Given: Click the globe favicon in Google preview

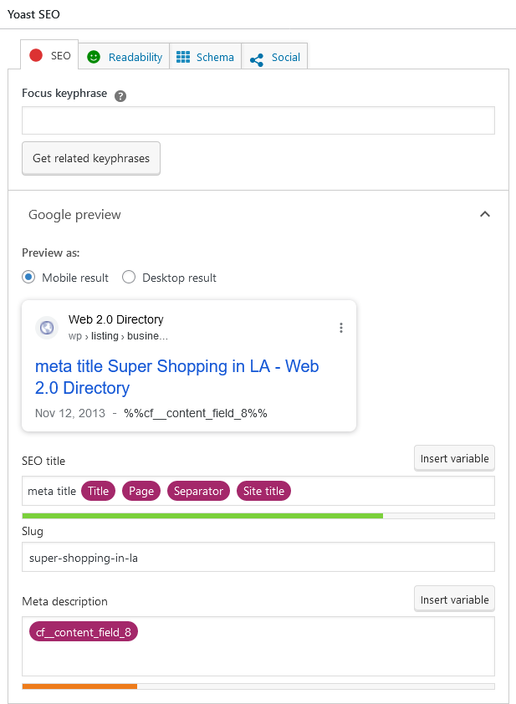Looking at the screenshot, I should [x=47, y=328].
